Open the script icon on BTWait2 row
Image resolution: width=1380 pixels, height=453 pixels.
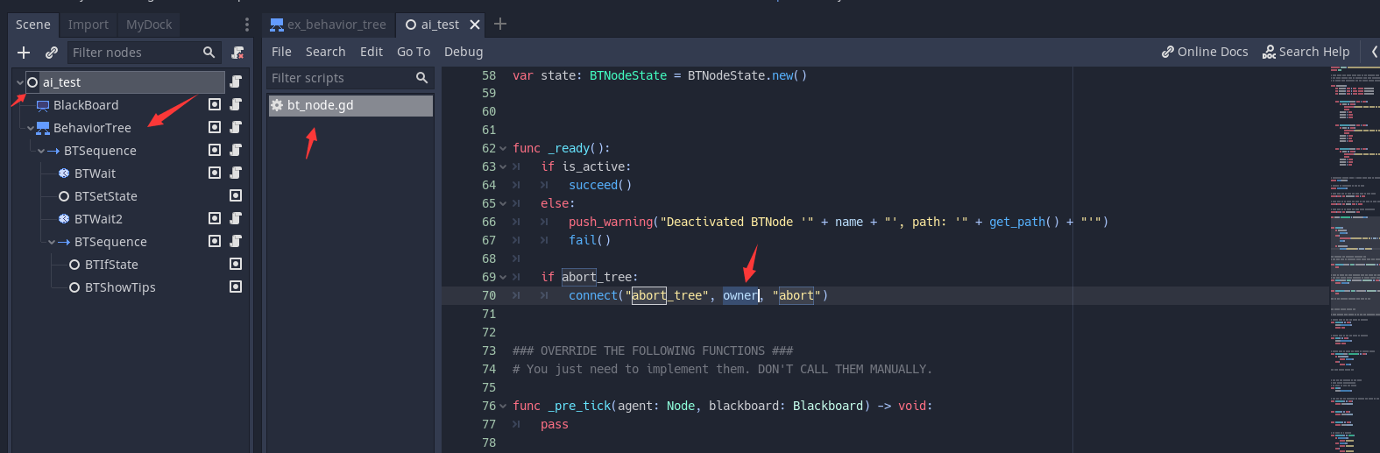[236, 218]
